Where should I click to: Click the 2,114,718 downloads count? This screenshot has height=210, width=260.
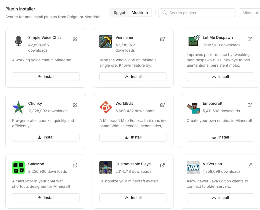133,171
